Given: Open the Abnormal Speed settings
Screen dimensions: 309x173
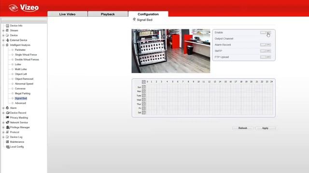Looking at the screenshot, I should point(24,84).
